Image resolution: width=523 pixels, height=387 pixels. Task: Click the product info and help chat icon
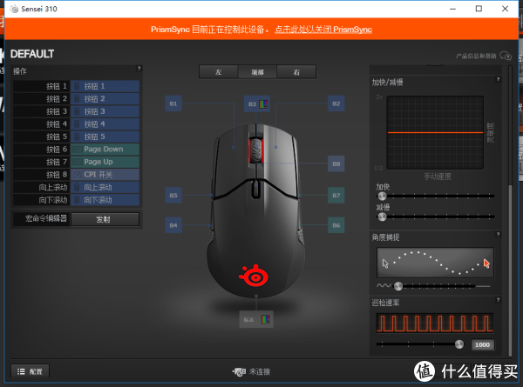(506, 56)
